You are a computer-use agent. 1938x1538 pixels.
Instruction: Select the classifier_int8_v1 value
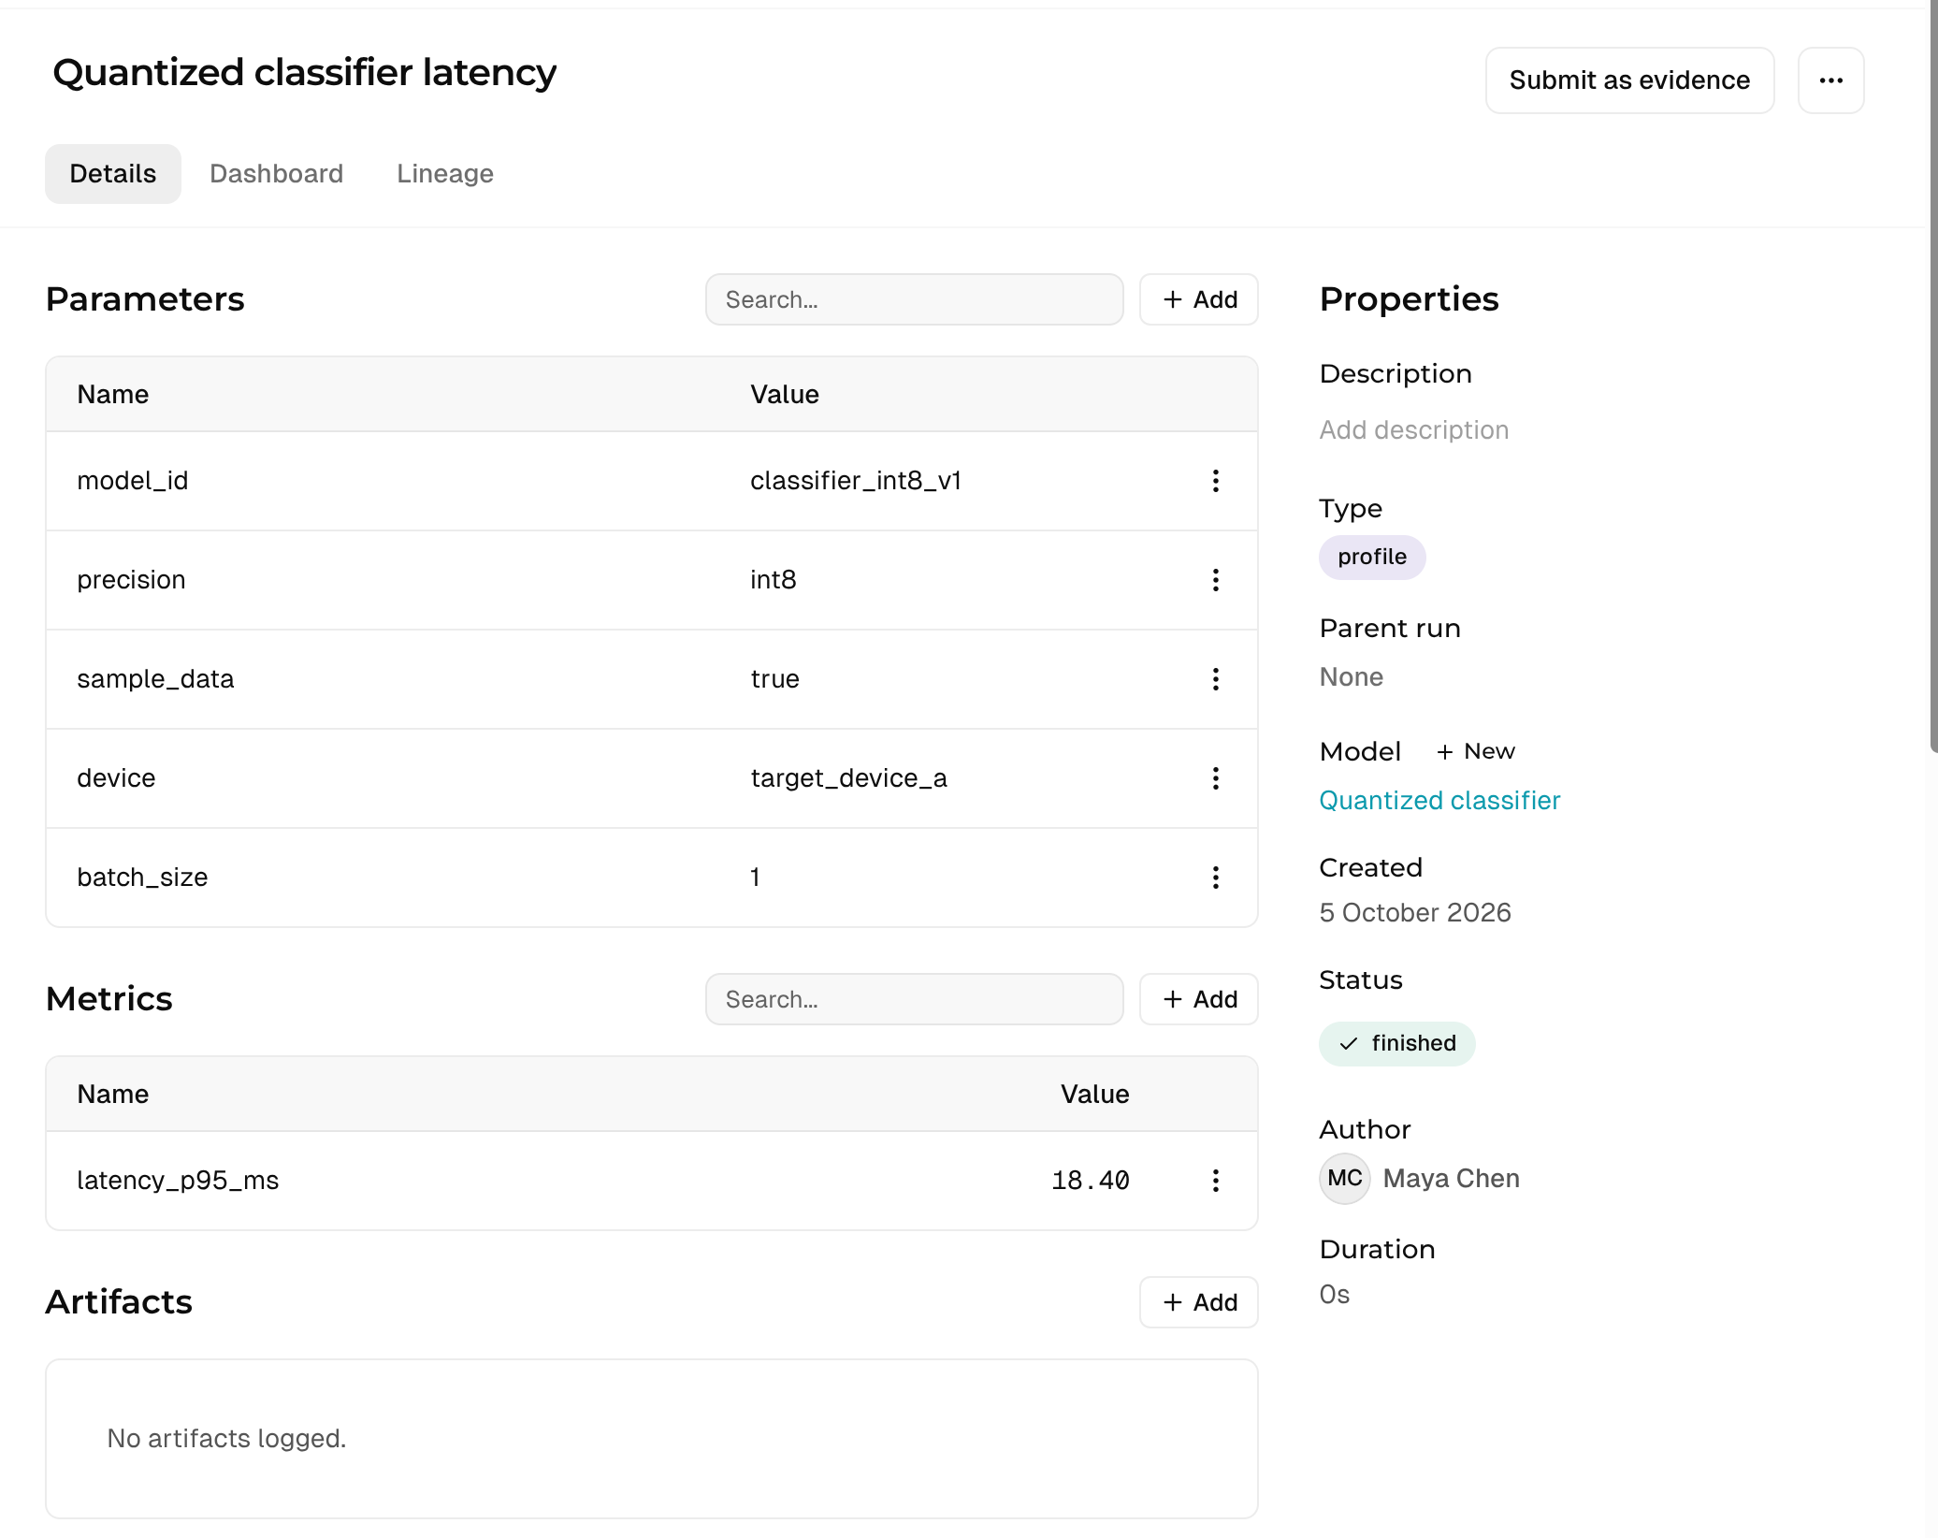(x=856, y=481)
